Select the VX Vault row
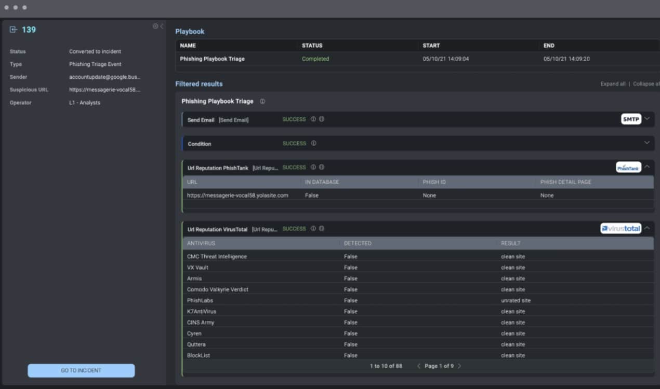Image resolution: width=660 pixels, height=389 pixels. [418, 268]
